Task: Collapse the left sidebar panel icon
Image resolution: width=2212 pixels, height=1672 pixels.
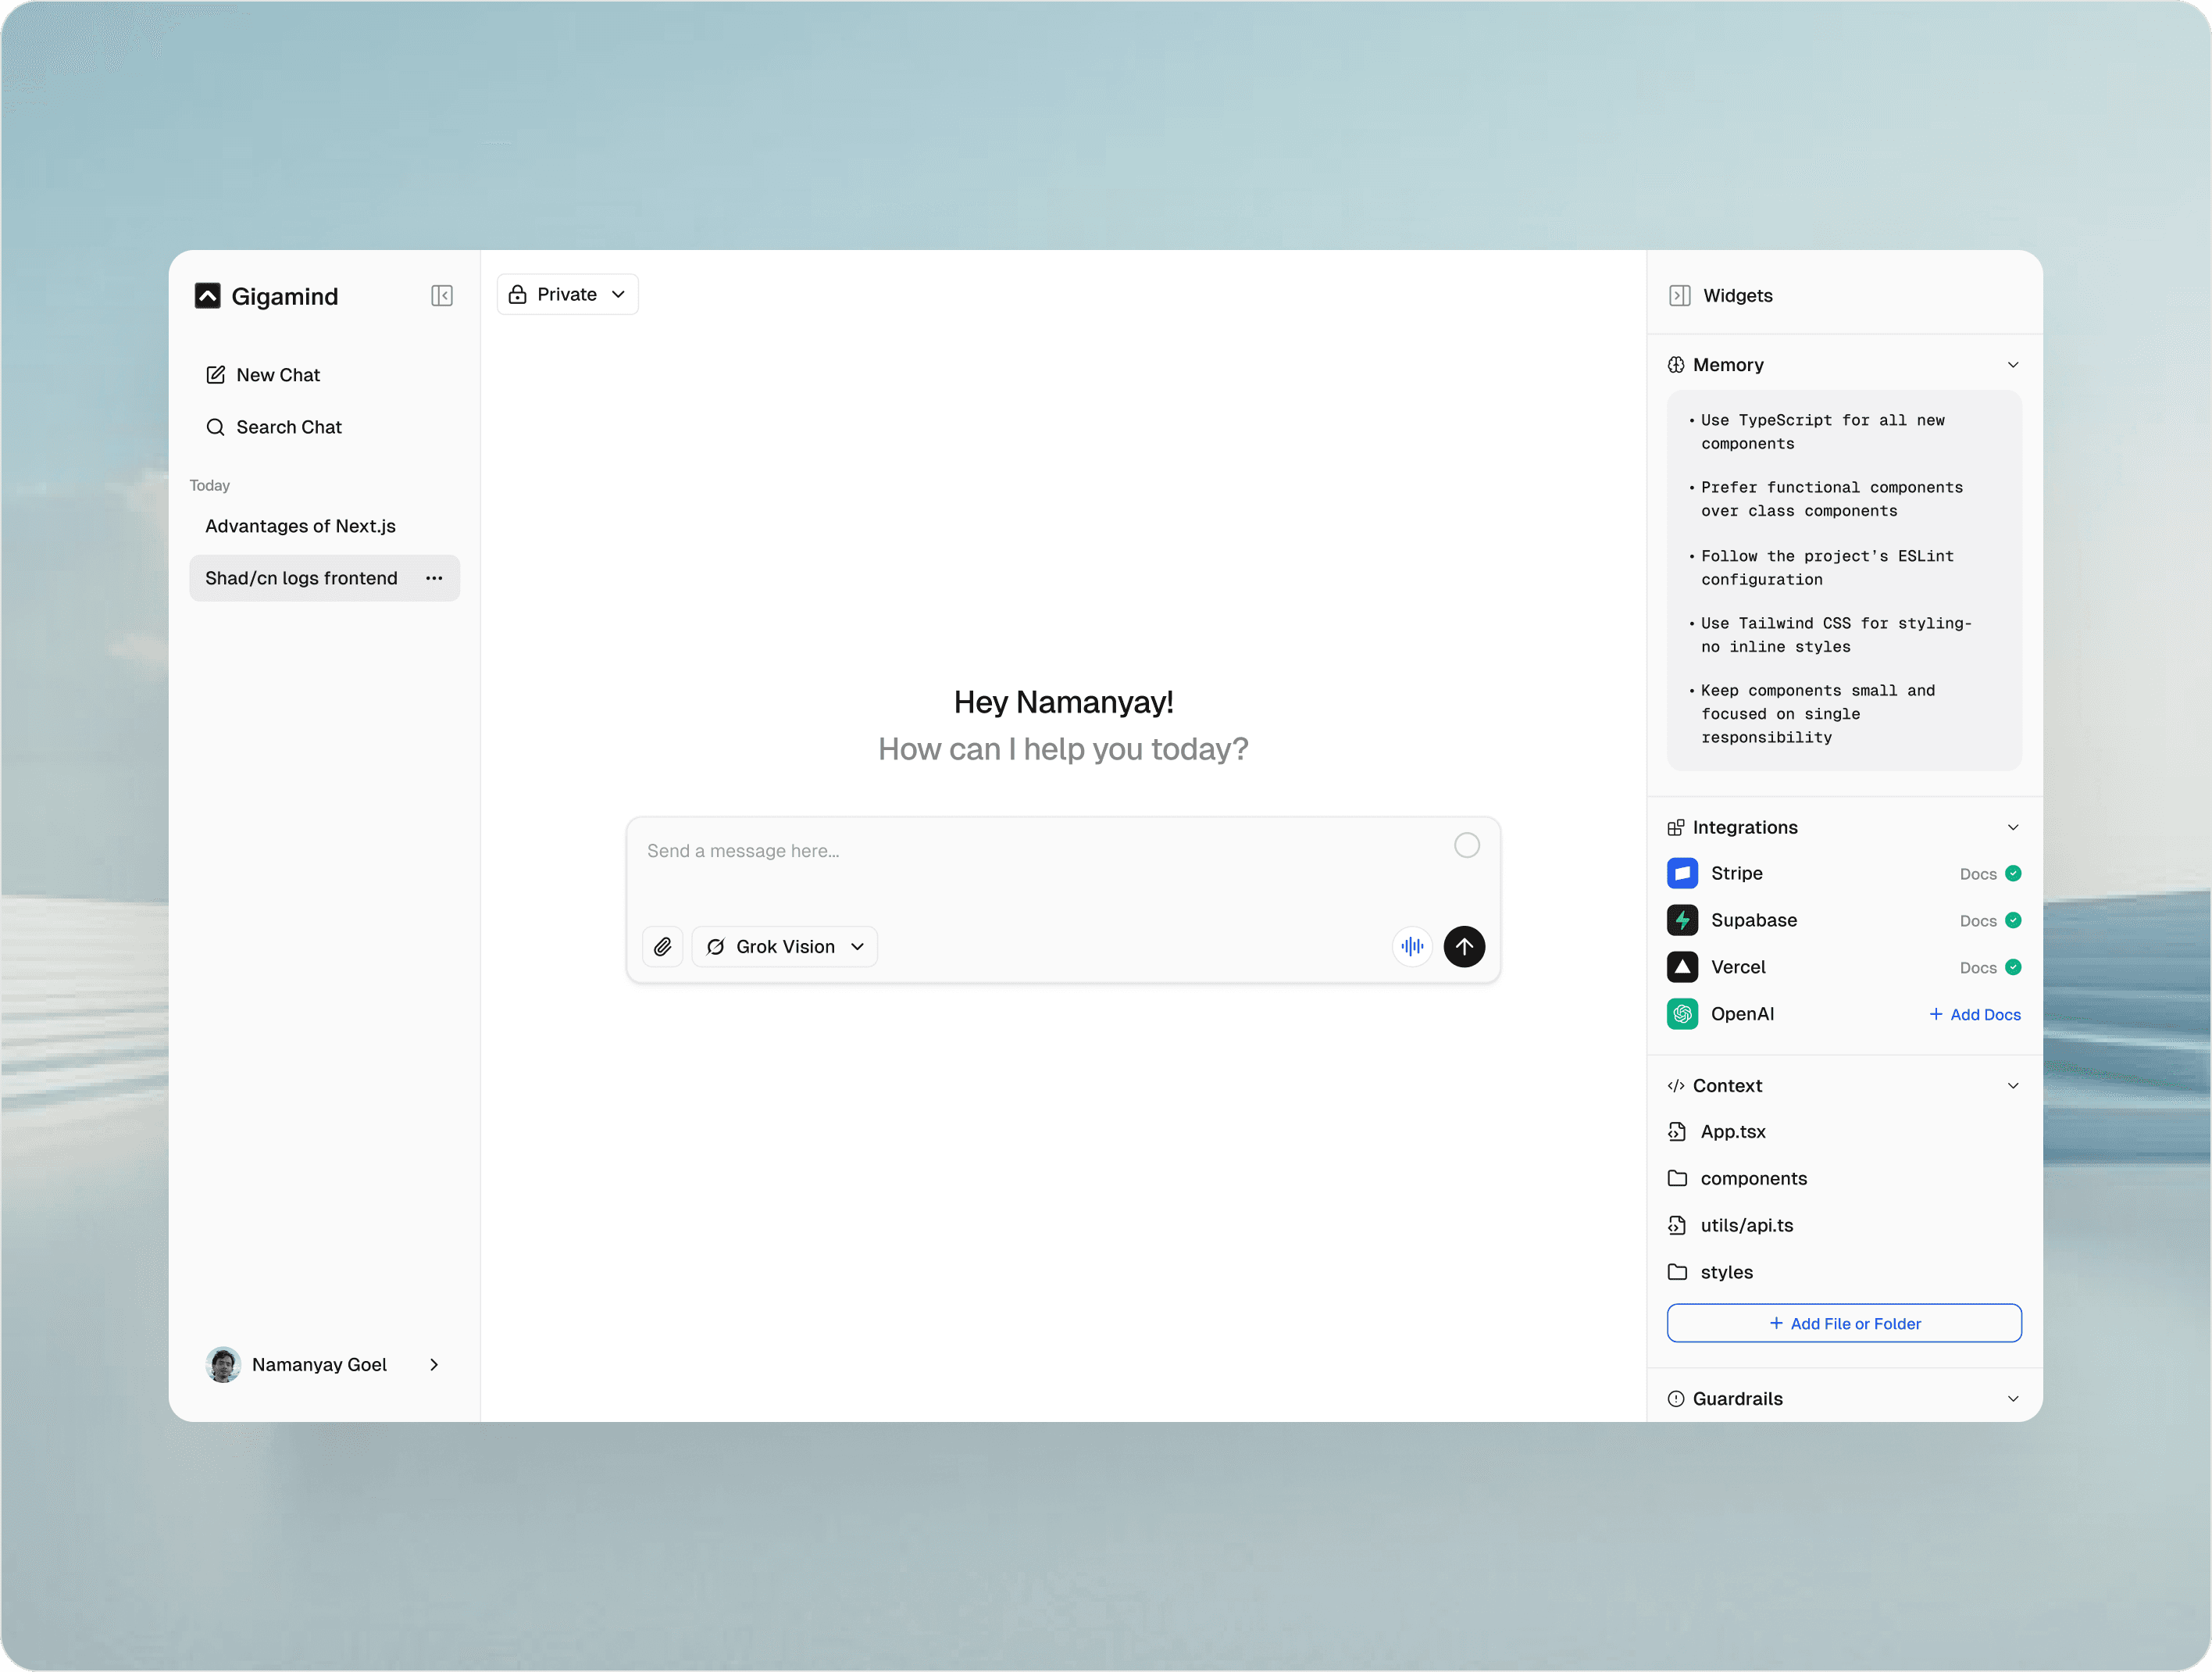Action: 441,296
